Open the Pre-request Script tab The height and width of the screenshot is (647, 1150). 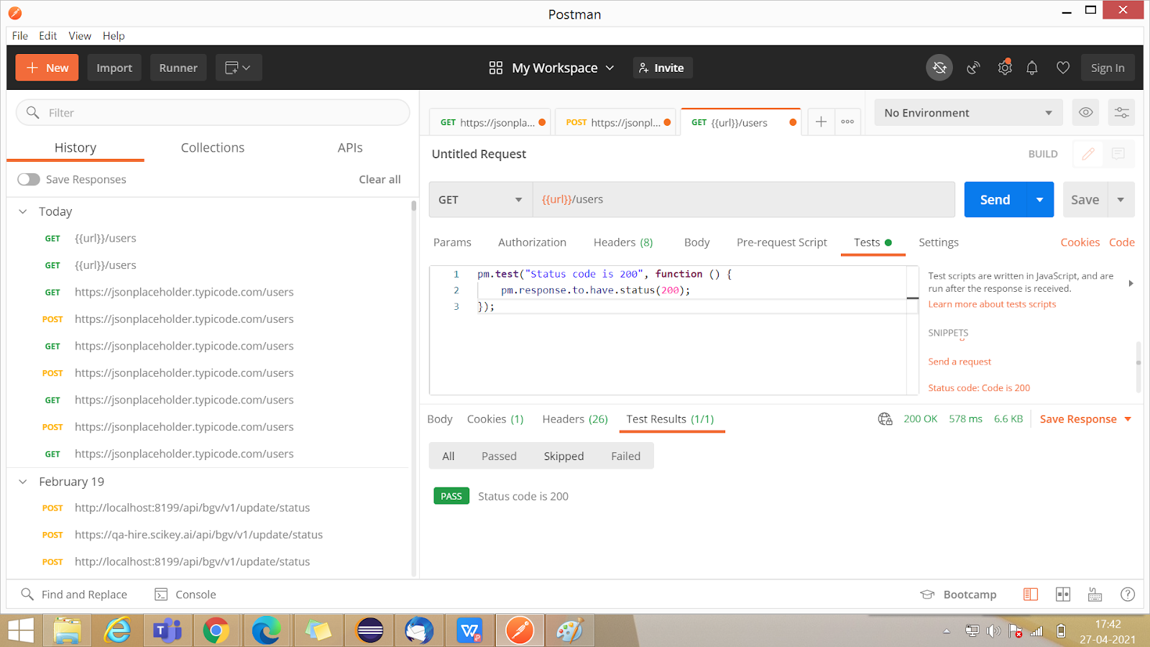[x=782, y=242]
